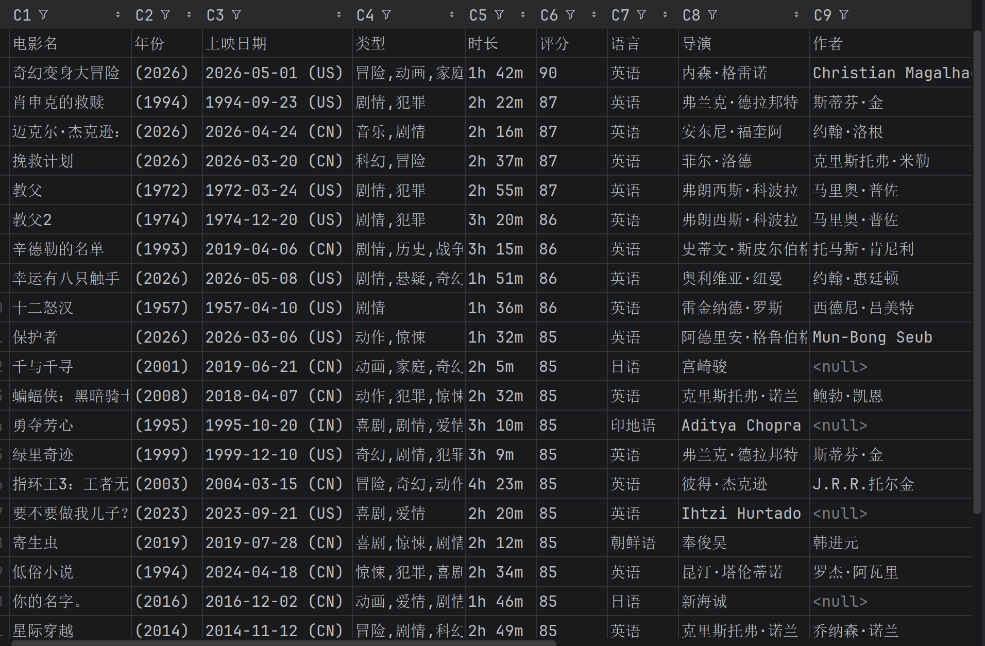Select author cell 'Mun-Bong Seub'
Screen dimensions: 985x646
[891, 337]
